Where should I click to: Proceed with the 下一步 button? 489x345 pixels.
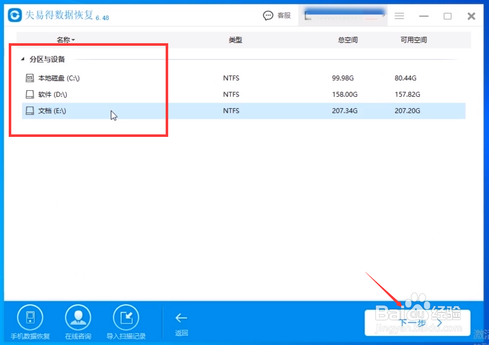(417, 323)
